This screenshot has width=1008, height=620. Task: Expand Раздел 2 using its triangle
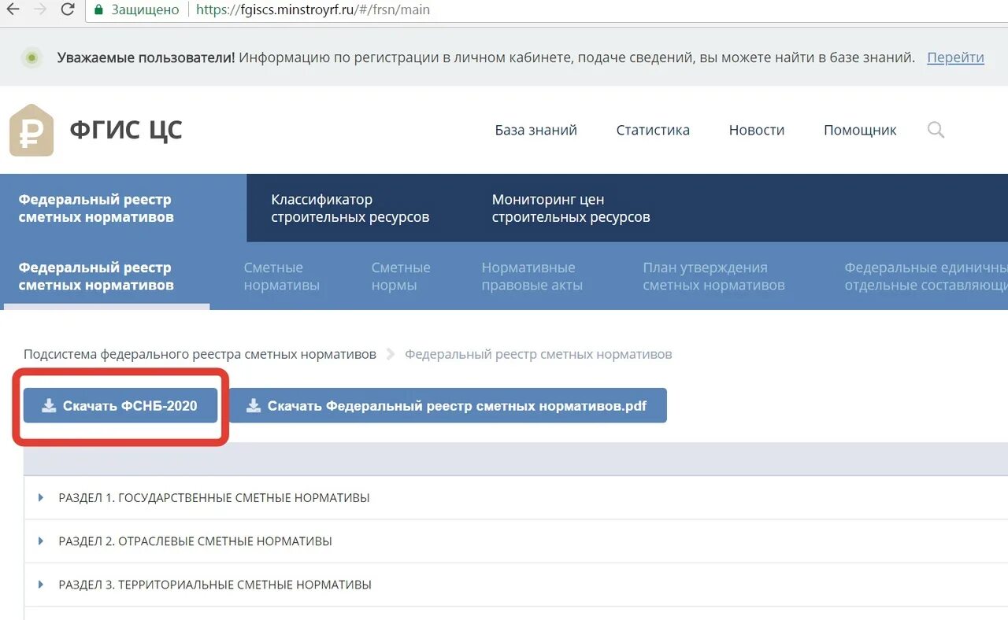(41, 541)
